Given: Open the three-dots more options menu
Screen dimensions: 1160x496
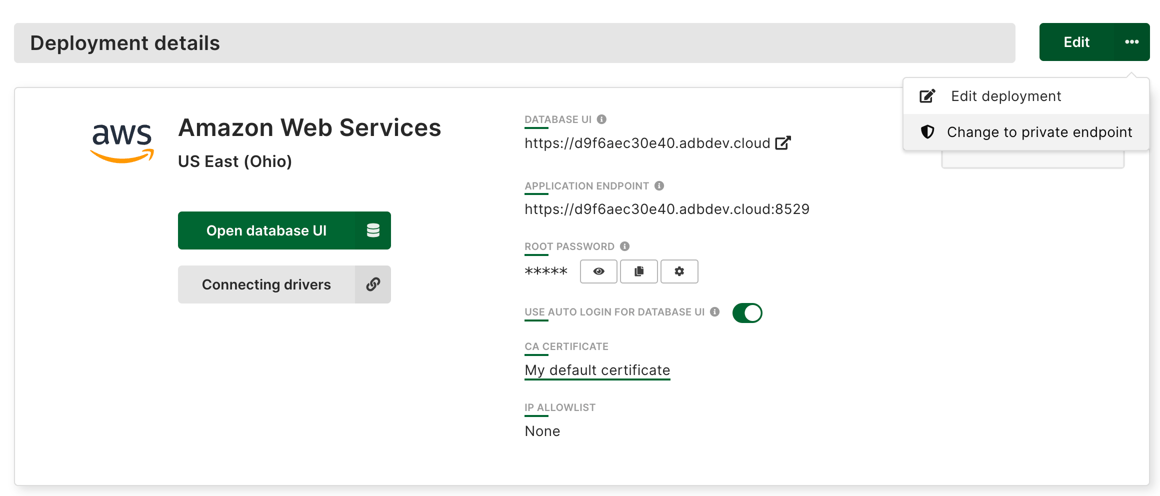Looking at the screenshot, I should [x=1132, y=42].
